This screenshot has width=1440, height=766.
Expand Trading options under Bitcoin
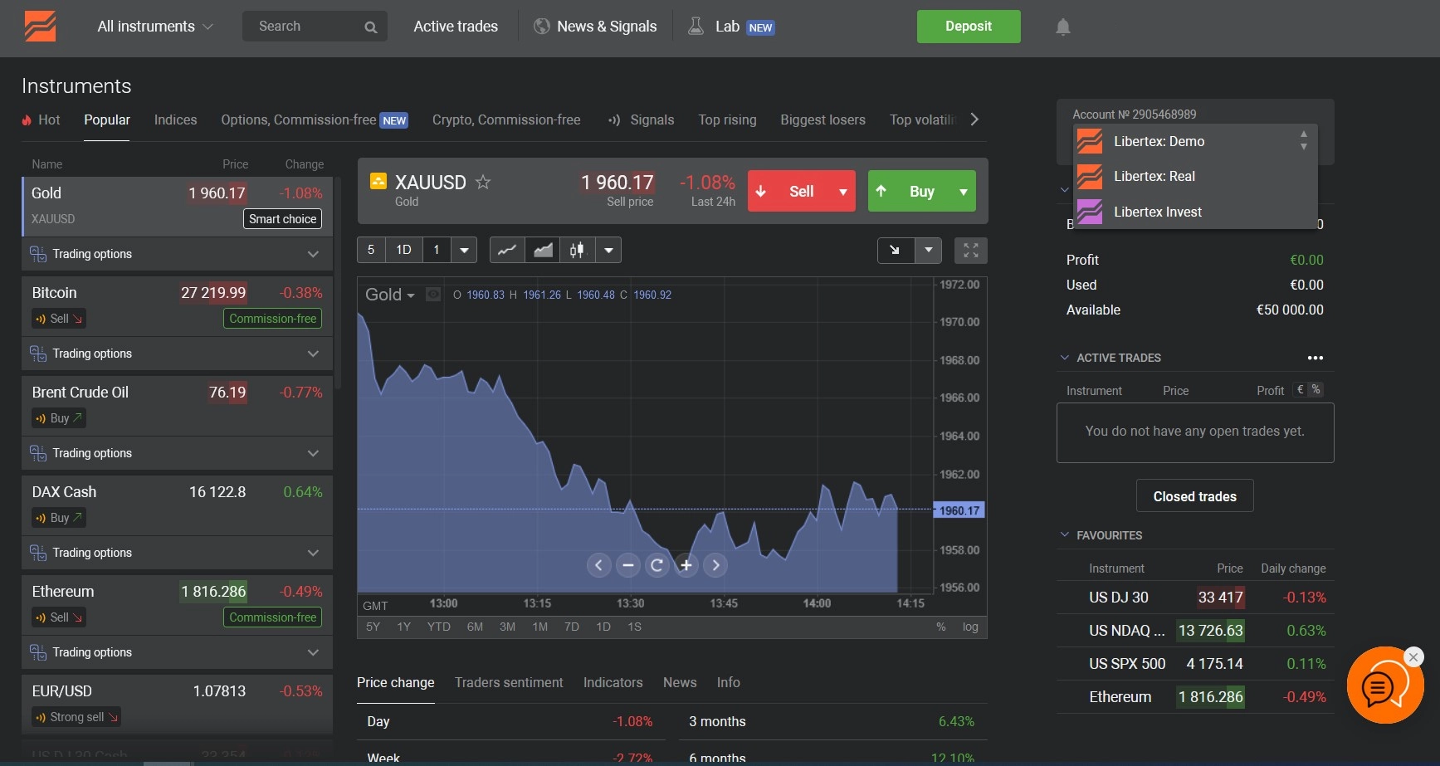pyautogui.click(x=312, y=354)
